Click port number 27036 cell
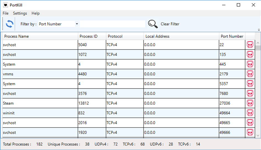Image resolution: width=261 pixels, height=150 pixels. [232, 103]
